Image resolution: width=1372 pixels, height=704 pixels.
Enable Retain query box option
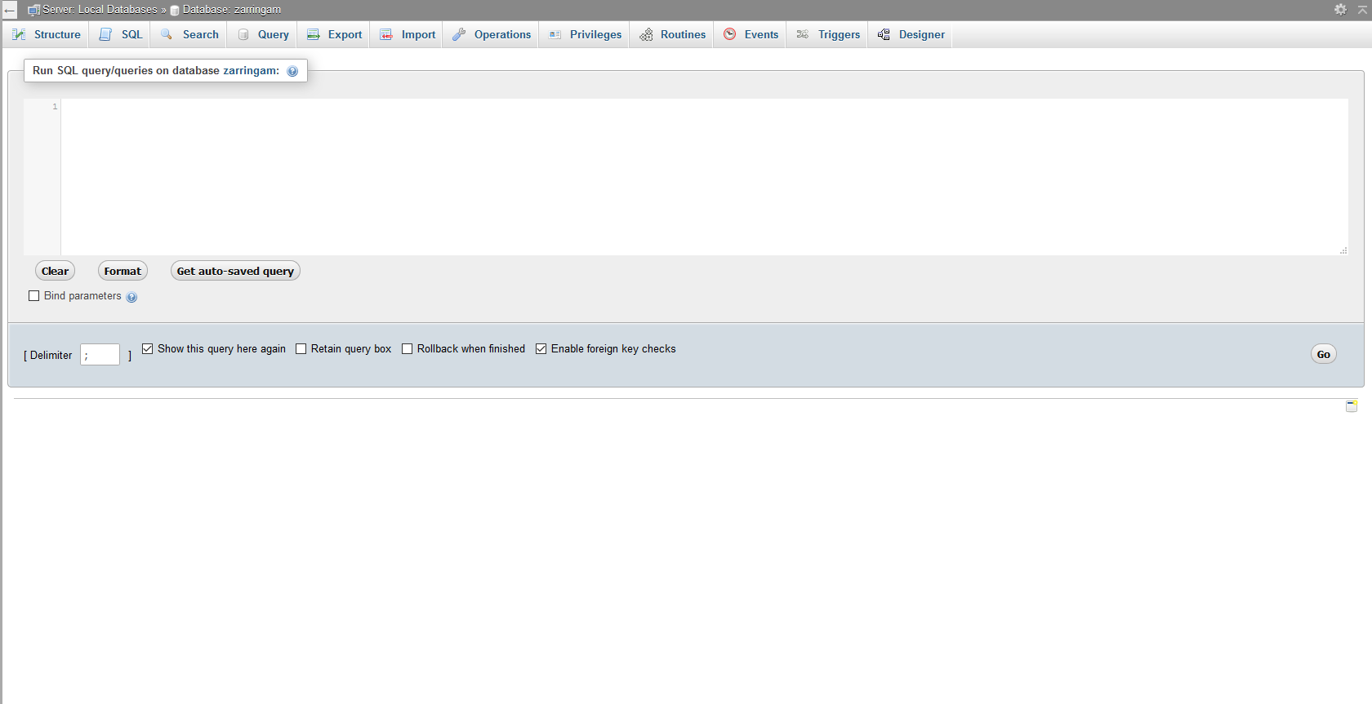(301, 348)
